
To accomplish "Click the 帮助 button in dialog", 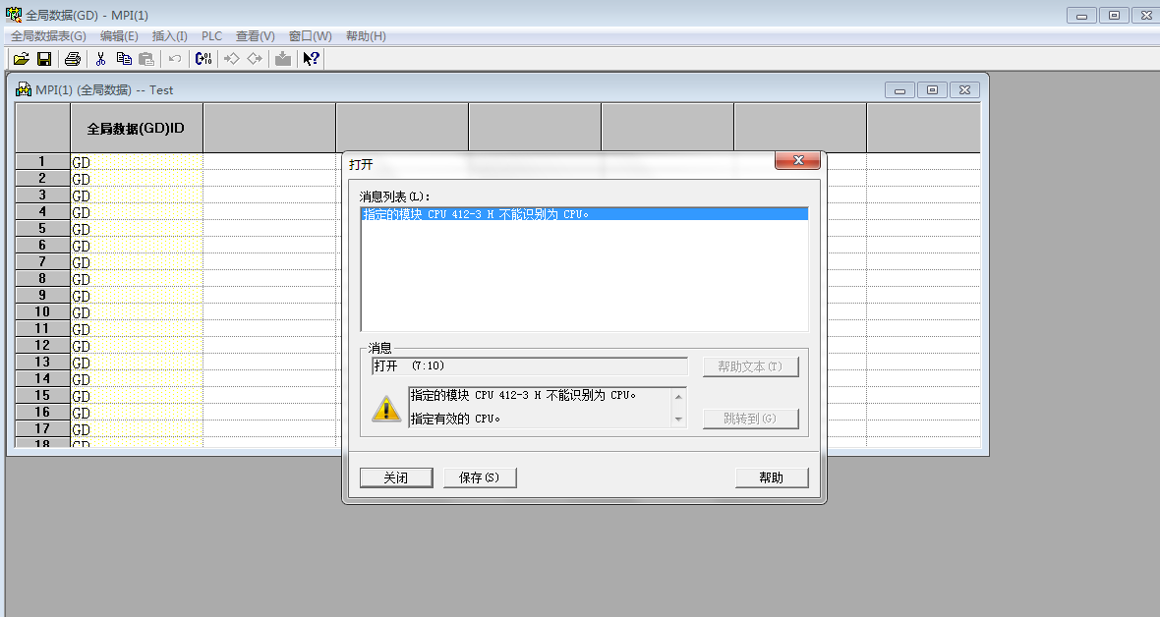I will (x=772, y=477).
